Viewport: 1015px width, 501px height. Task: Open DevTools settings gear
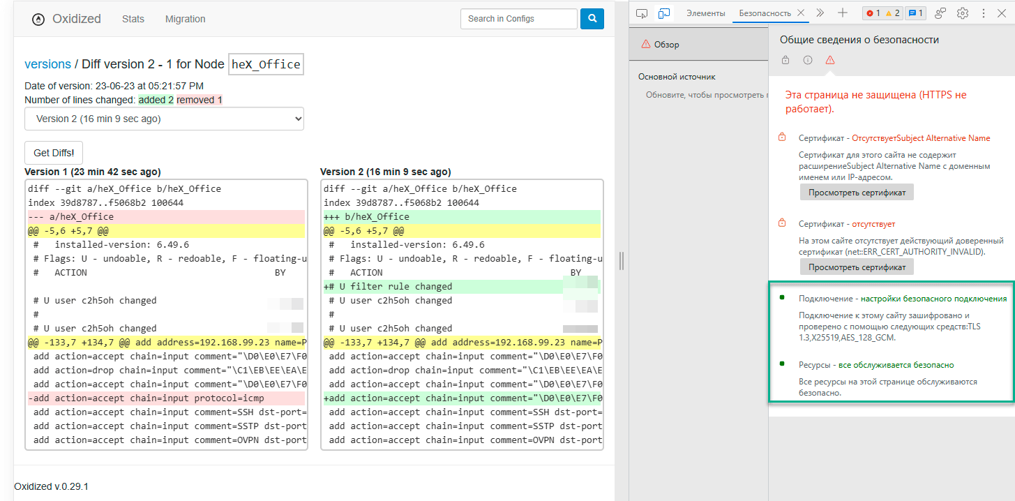(963, 13)
